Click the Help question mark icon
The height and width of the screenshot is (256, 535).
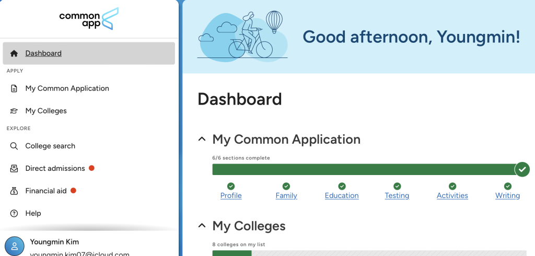(14, 213)
